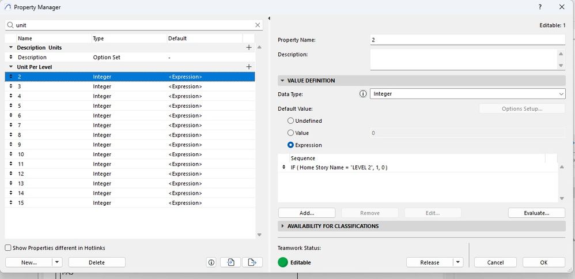Click the Name column header
Screen dimensions: 575x279
(54, 38)
